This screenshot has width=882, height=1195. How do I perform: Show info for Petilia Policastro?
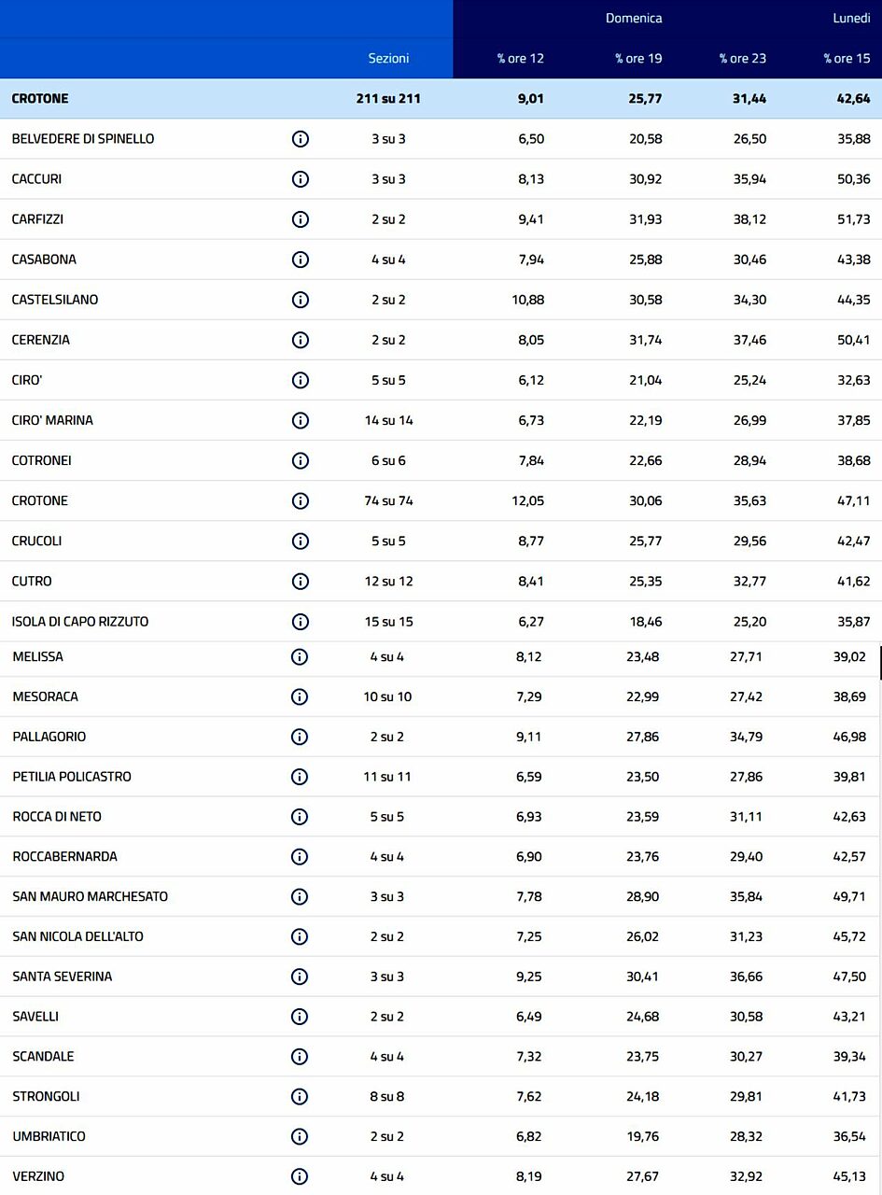click(x=300, y=777)
